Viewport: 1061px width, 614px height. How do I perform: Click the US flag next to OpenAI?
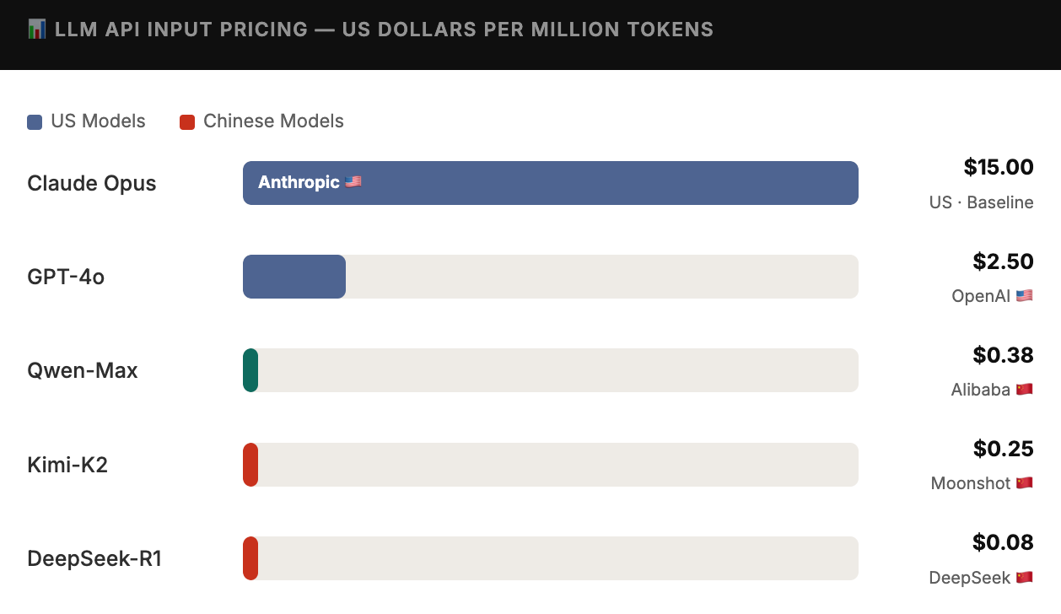[x=1024, y=296]
